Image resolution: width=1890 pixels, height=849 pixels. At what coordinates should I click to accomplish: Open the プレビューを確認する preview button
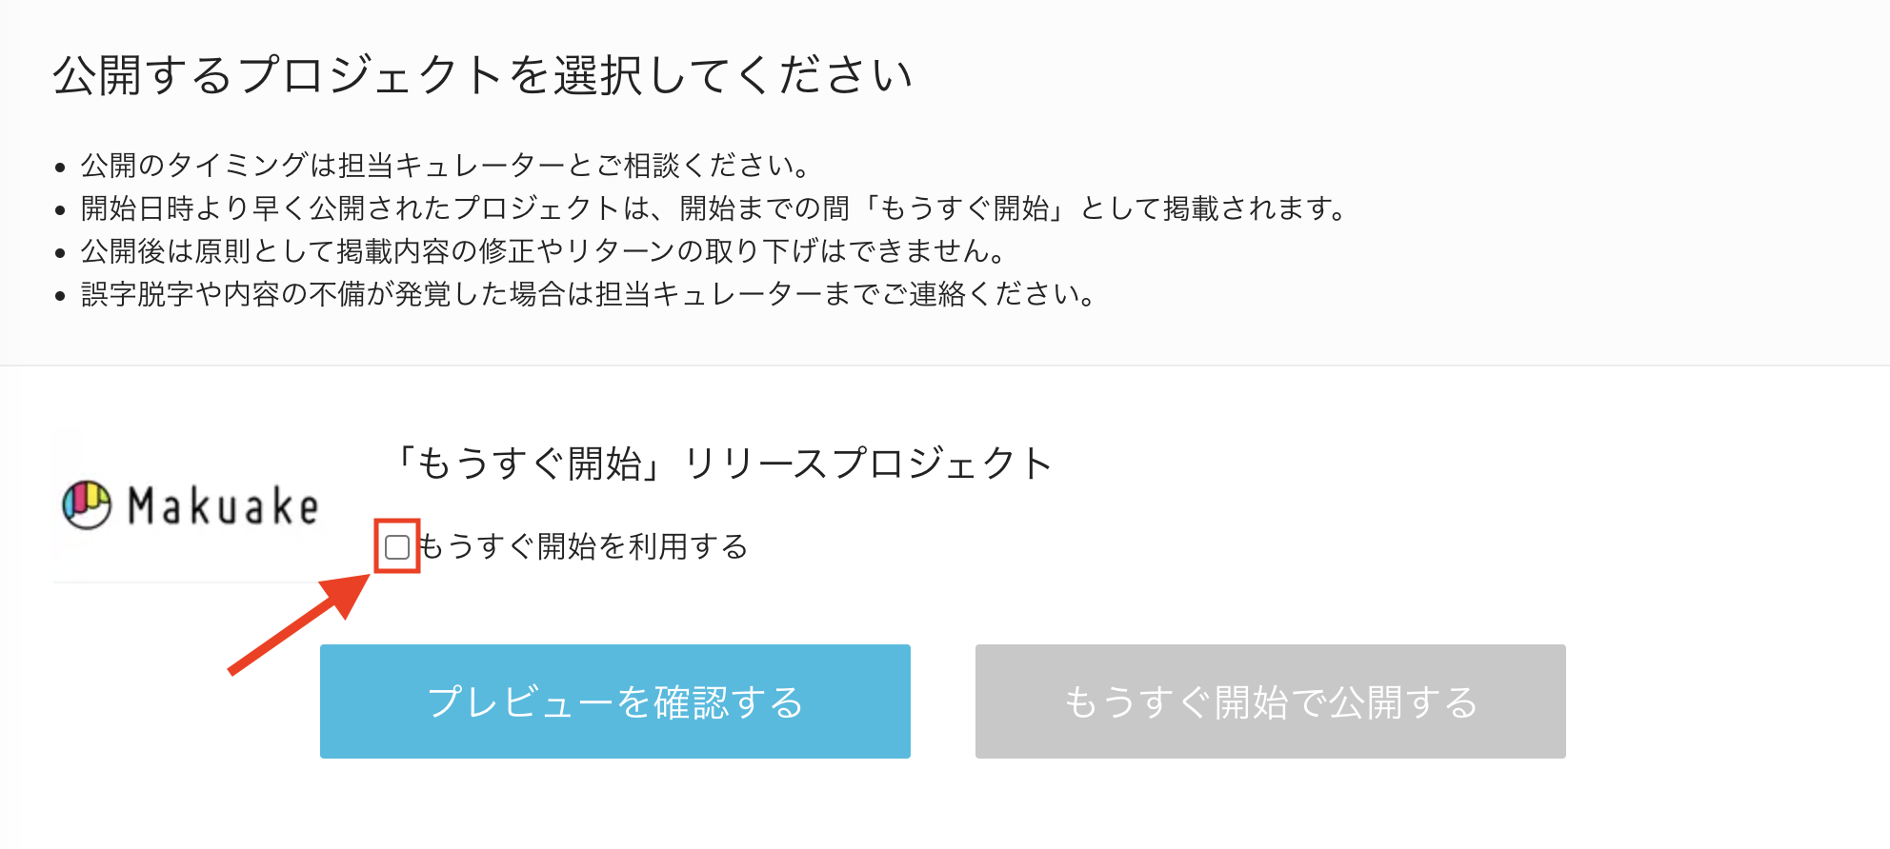click(615, 701)
